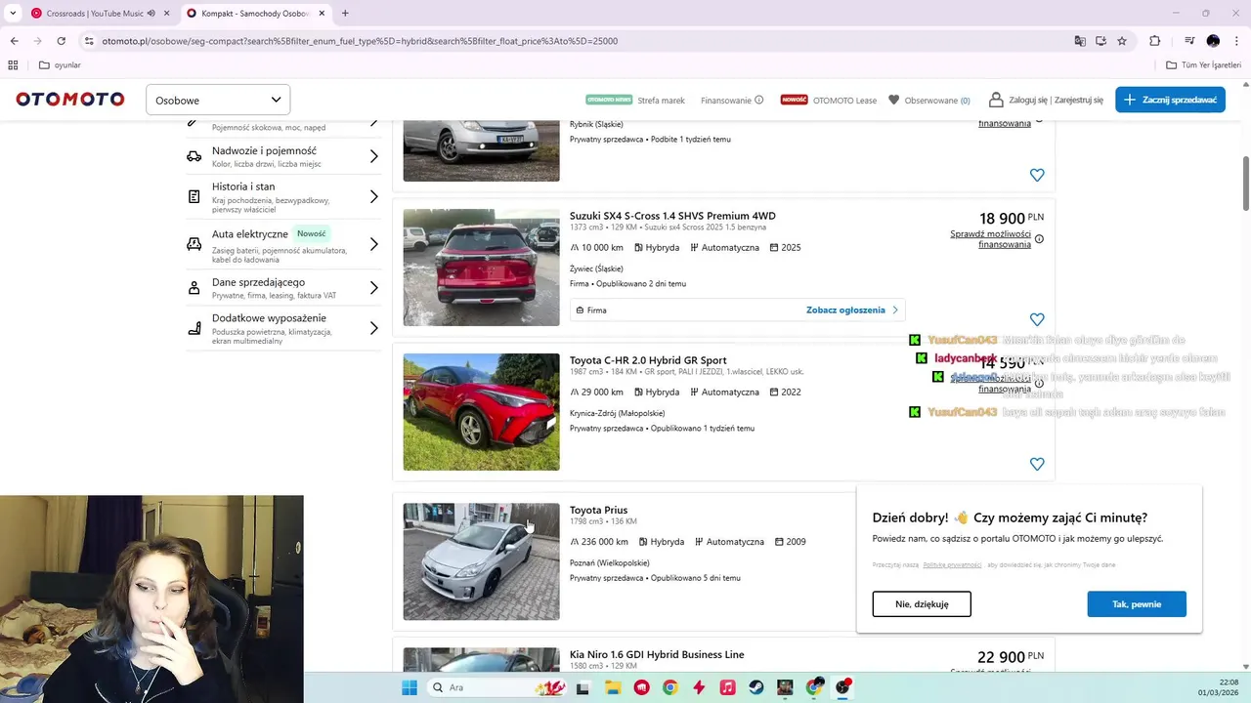Viewport: 1251px width, 703px height.
Task: Click the 18 900 PLN price text
Action: [x=1012, y=218]
